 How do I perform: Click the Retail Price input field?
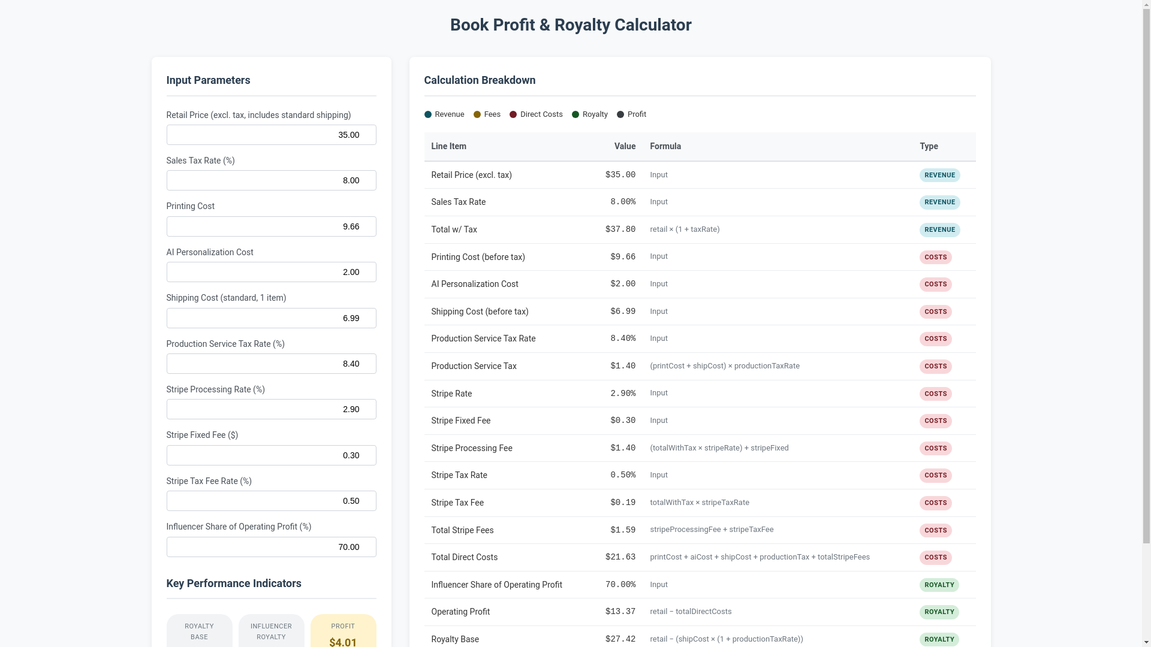271,135
